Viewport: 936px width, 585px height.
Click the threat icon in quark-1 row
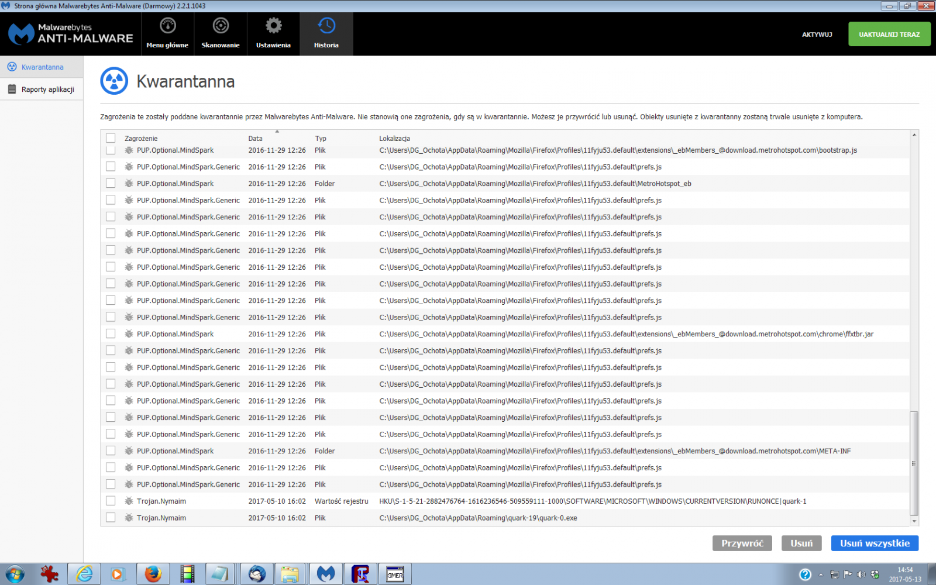point(129,501)
